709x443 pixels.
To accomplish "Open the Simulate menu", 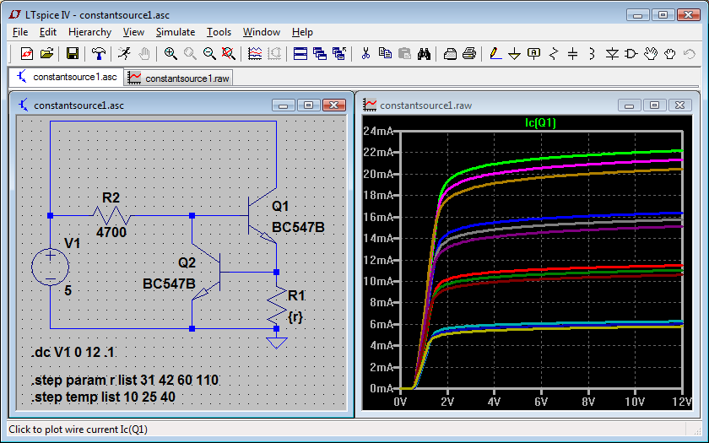I will (176, 32).
